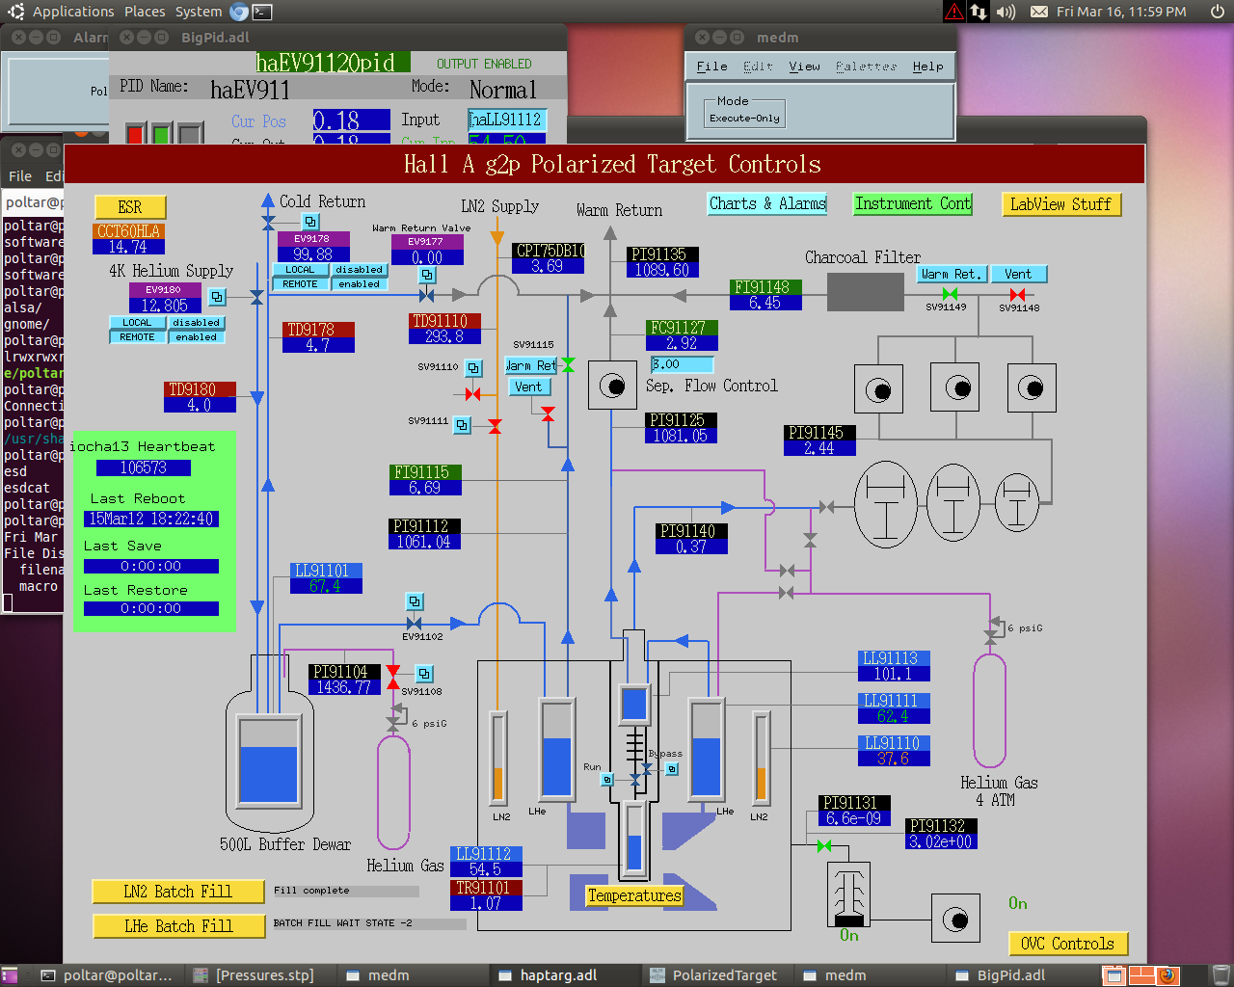This screenshot has width=1234, height=987.
Task: Set EV9180 control to LOCAL
Action: pyautogui.click(x=137, y=323)
